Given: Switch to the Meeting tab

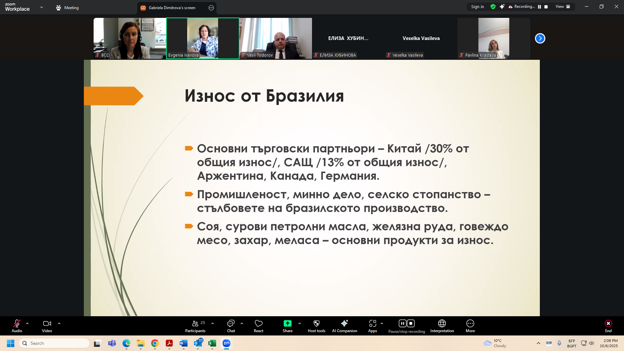Looking at the screenshot, I should coord(67,8).
